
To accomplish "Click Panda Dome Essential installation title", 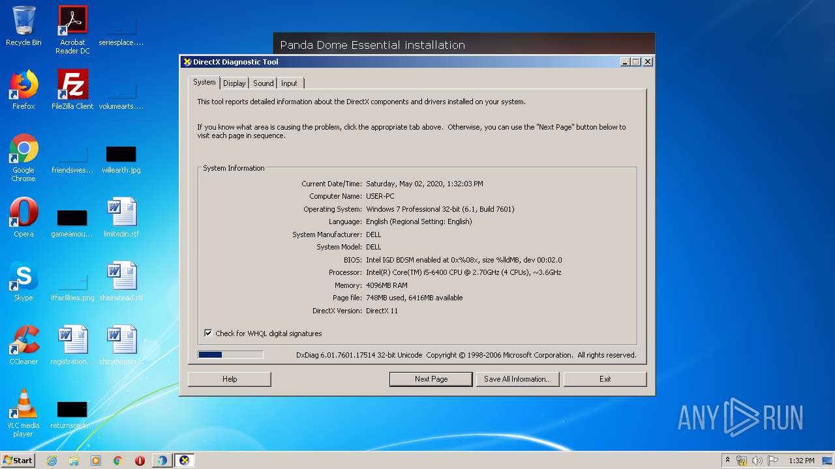I will pyautogui.click(x=372, y=45).
